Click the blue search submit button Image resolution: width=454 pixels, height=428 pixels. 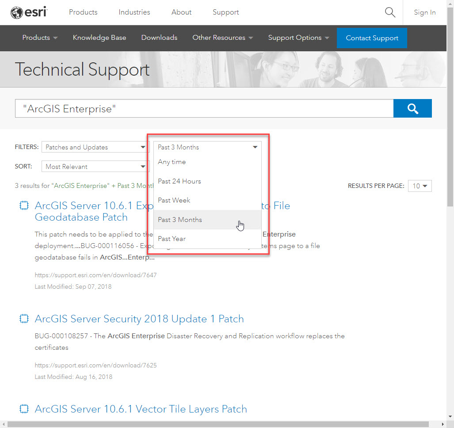(412, 109)
